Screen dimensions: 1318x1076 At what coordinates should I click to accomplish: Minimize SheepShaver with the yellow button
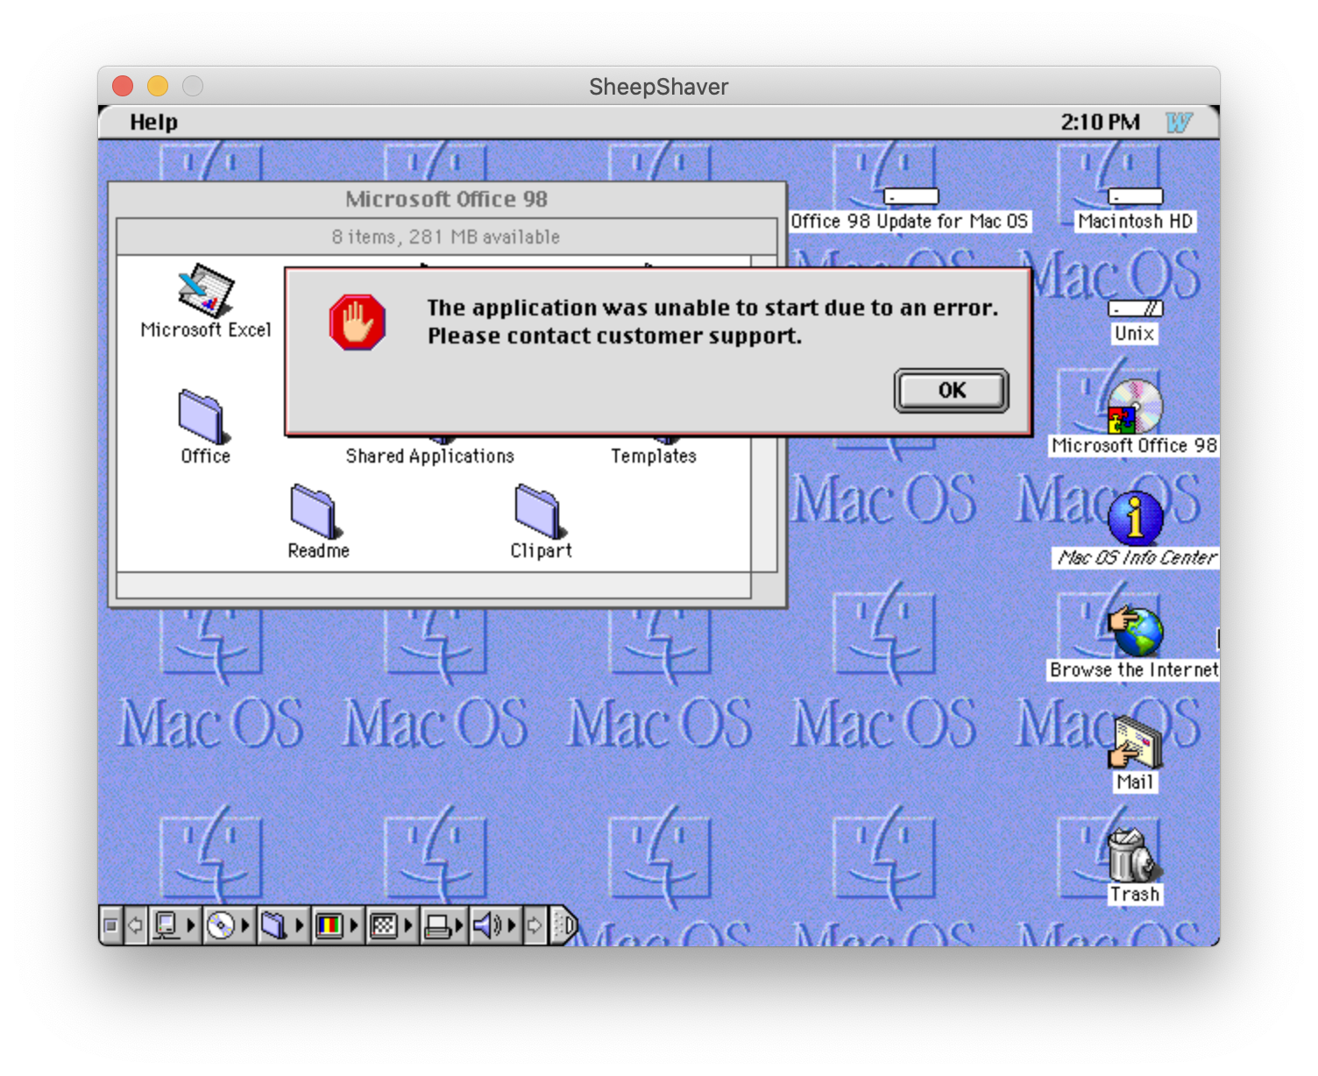[x=158, y=86]
